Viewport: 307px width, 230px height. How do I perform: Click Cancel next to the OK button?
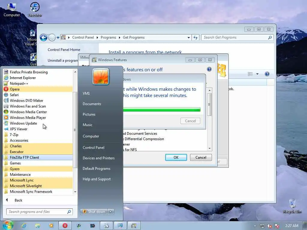[201, 158]
